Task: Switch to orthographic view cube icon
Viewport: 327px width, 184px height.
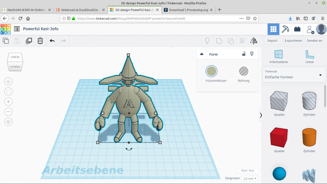Action: pyautogui.click(x=8, y=122)
